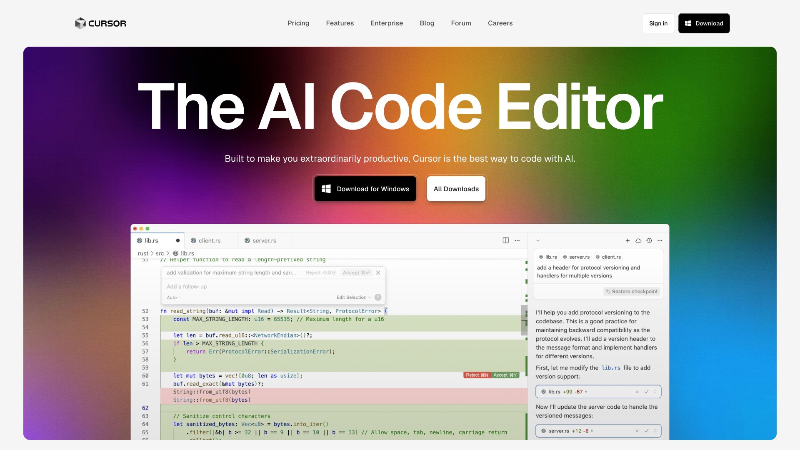Screen dimensions: 800x450
Task: Close the inline edit prompt with X
Action: (378, 272)
